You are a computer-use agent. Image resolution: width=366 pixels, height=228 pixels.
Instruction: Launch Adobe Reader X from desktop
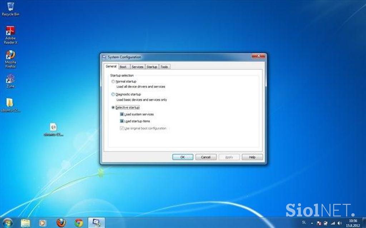pos(10,31)
